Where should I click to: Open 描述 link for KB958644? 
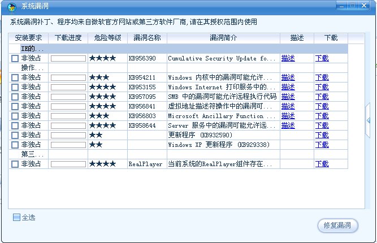point(288,125)
